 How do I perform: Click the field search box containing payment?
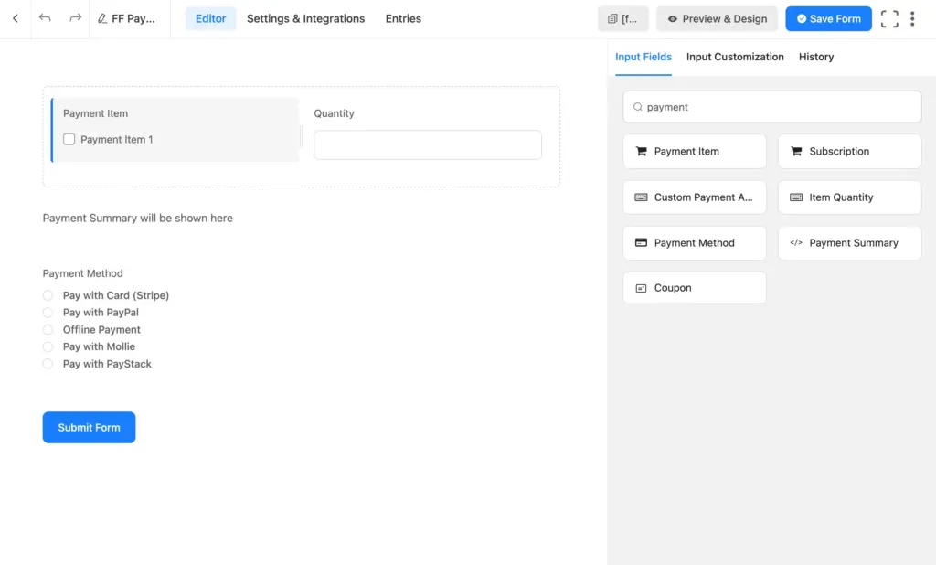click(771, 107)
